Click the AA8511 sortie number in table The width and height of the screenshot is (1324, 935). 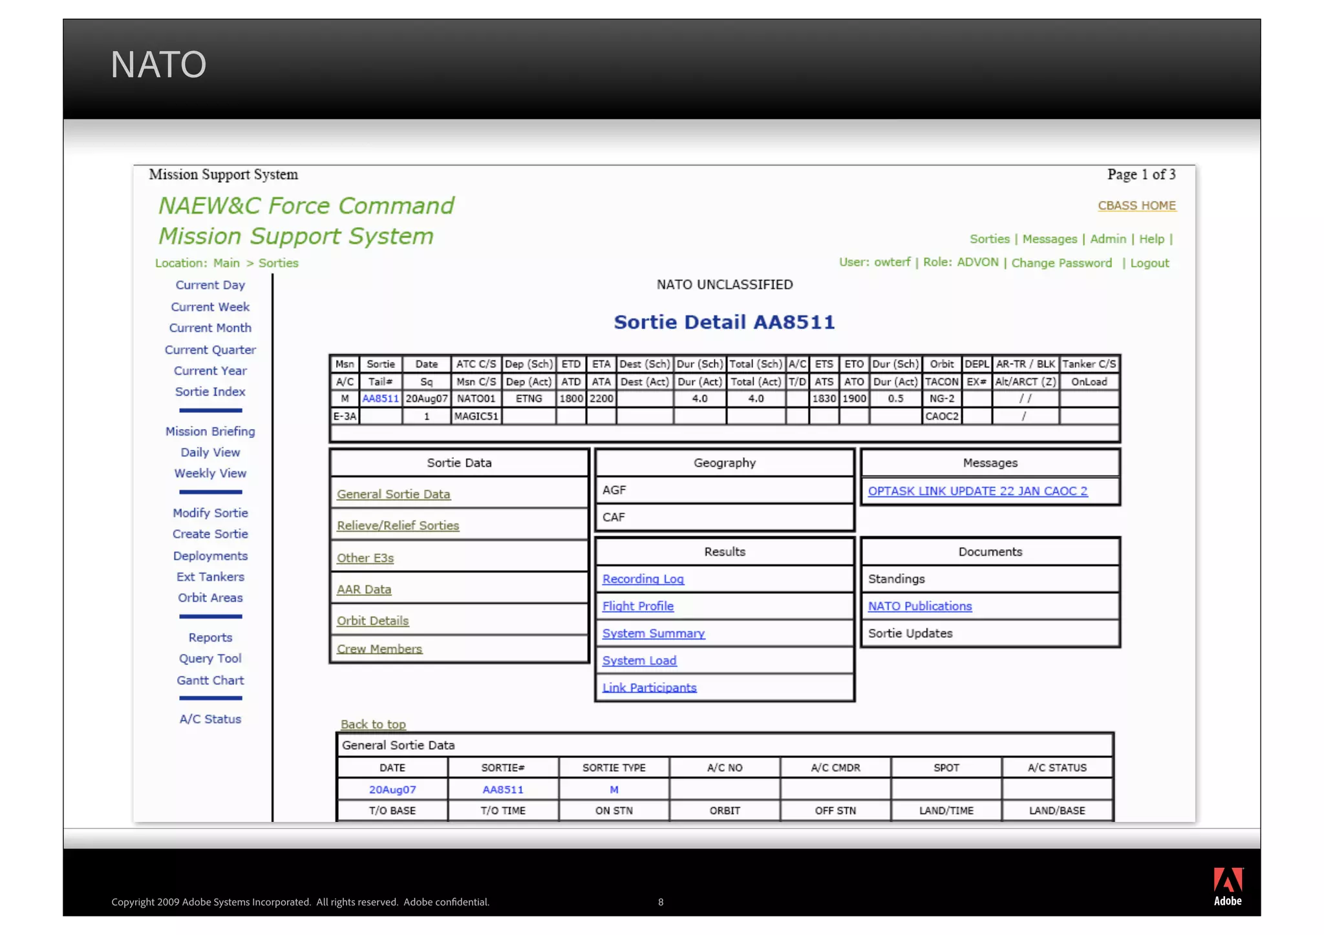[x=380, y=399]
